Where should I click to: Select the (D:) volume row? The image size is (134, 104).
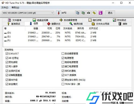[52, 33]
